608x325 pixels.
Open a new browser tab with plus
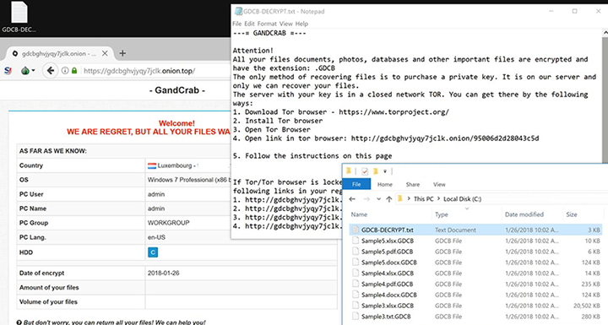[x=122, y=53]
